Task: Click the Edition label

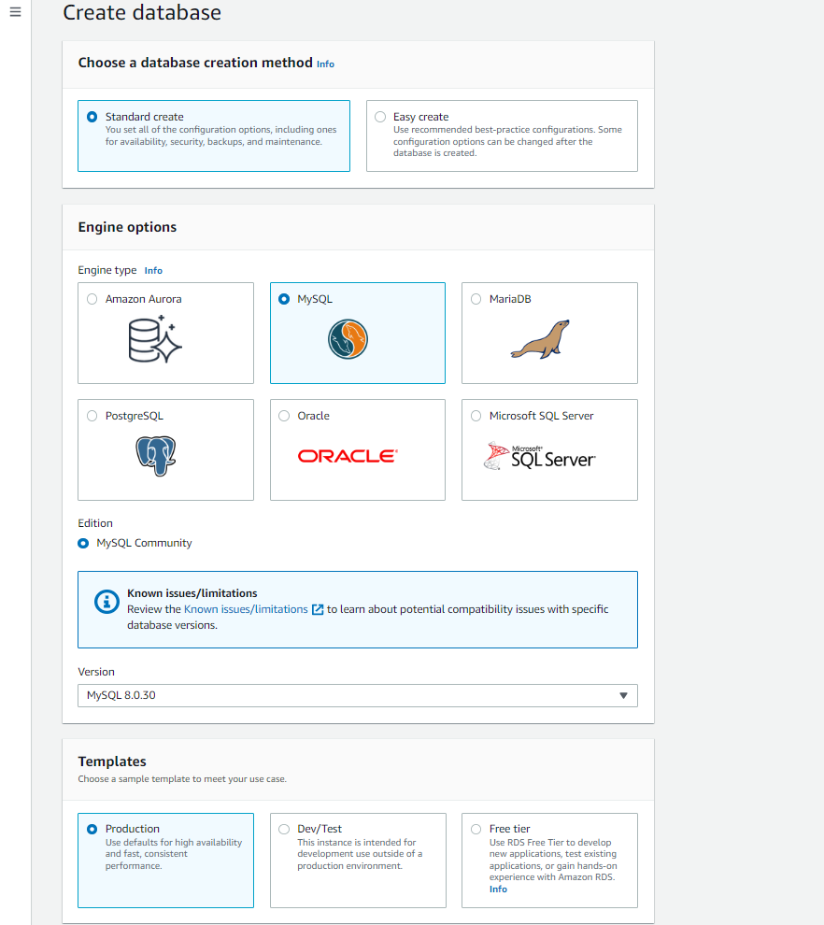Action: (95, 523)
